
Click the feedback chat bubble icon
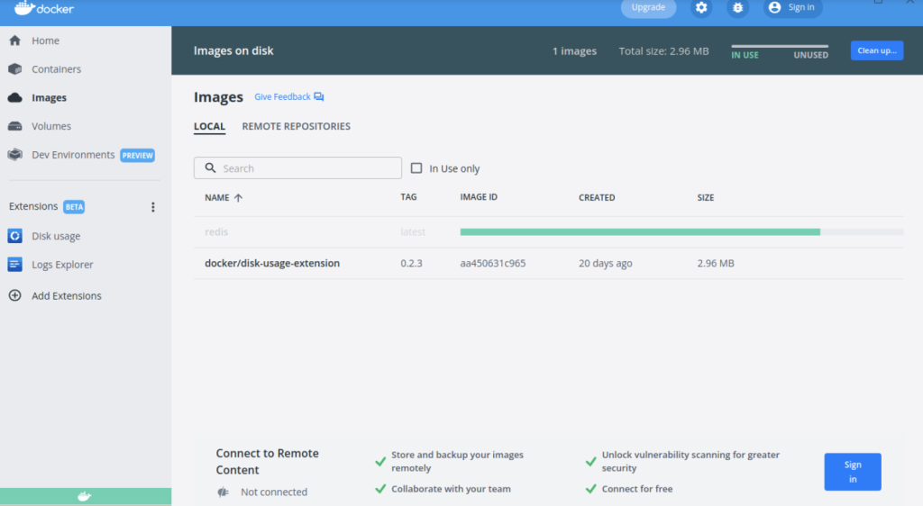click(x=318, y=97)
